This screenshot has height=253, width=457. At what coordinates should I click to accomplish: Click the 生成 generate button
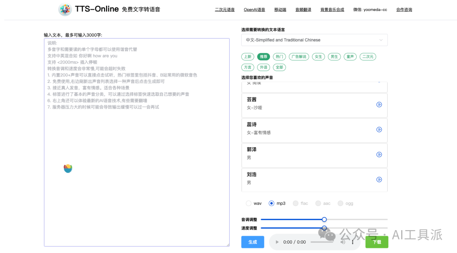(253, 242)
